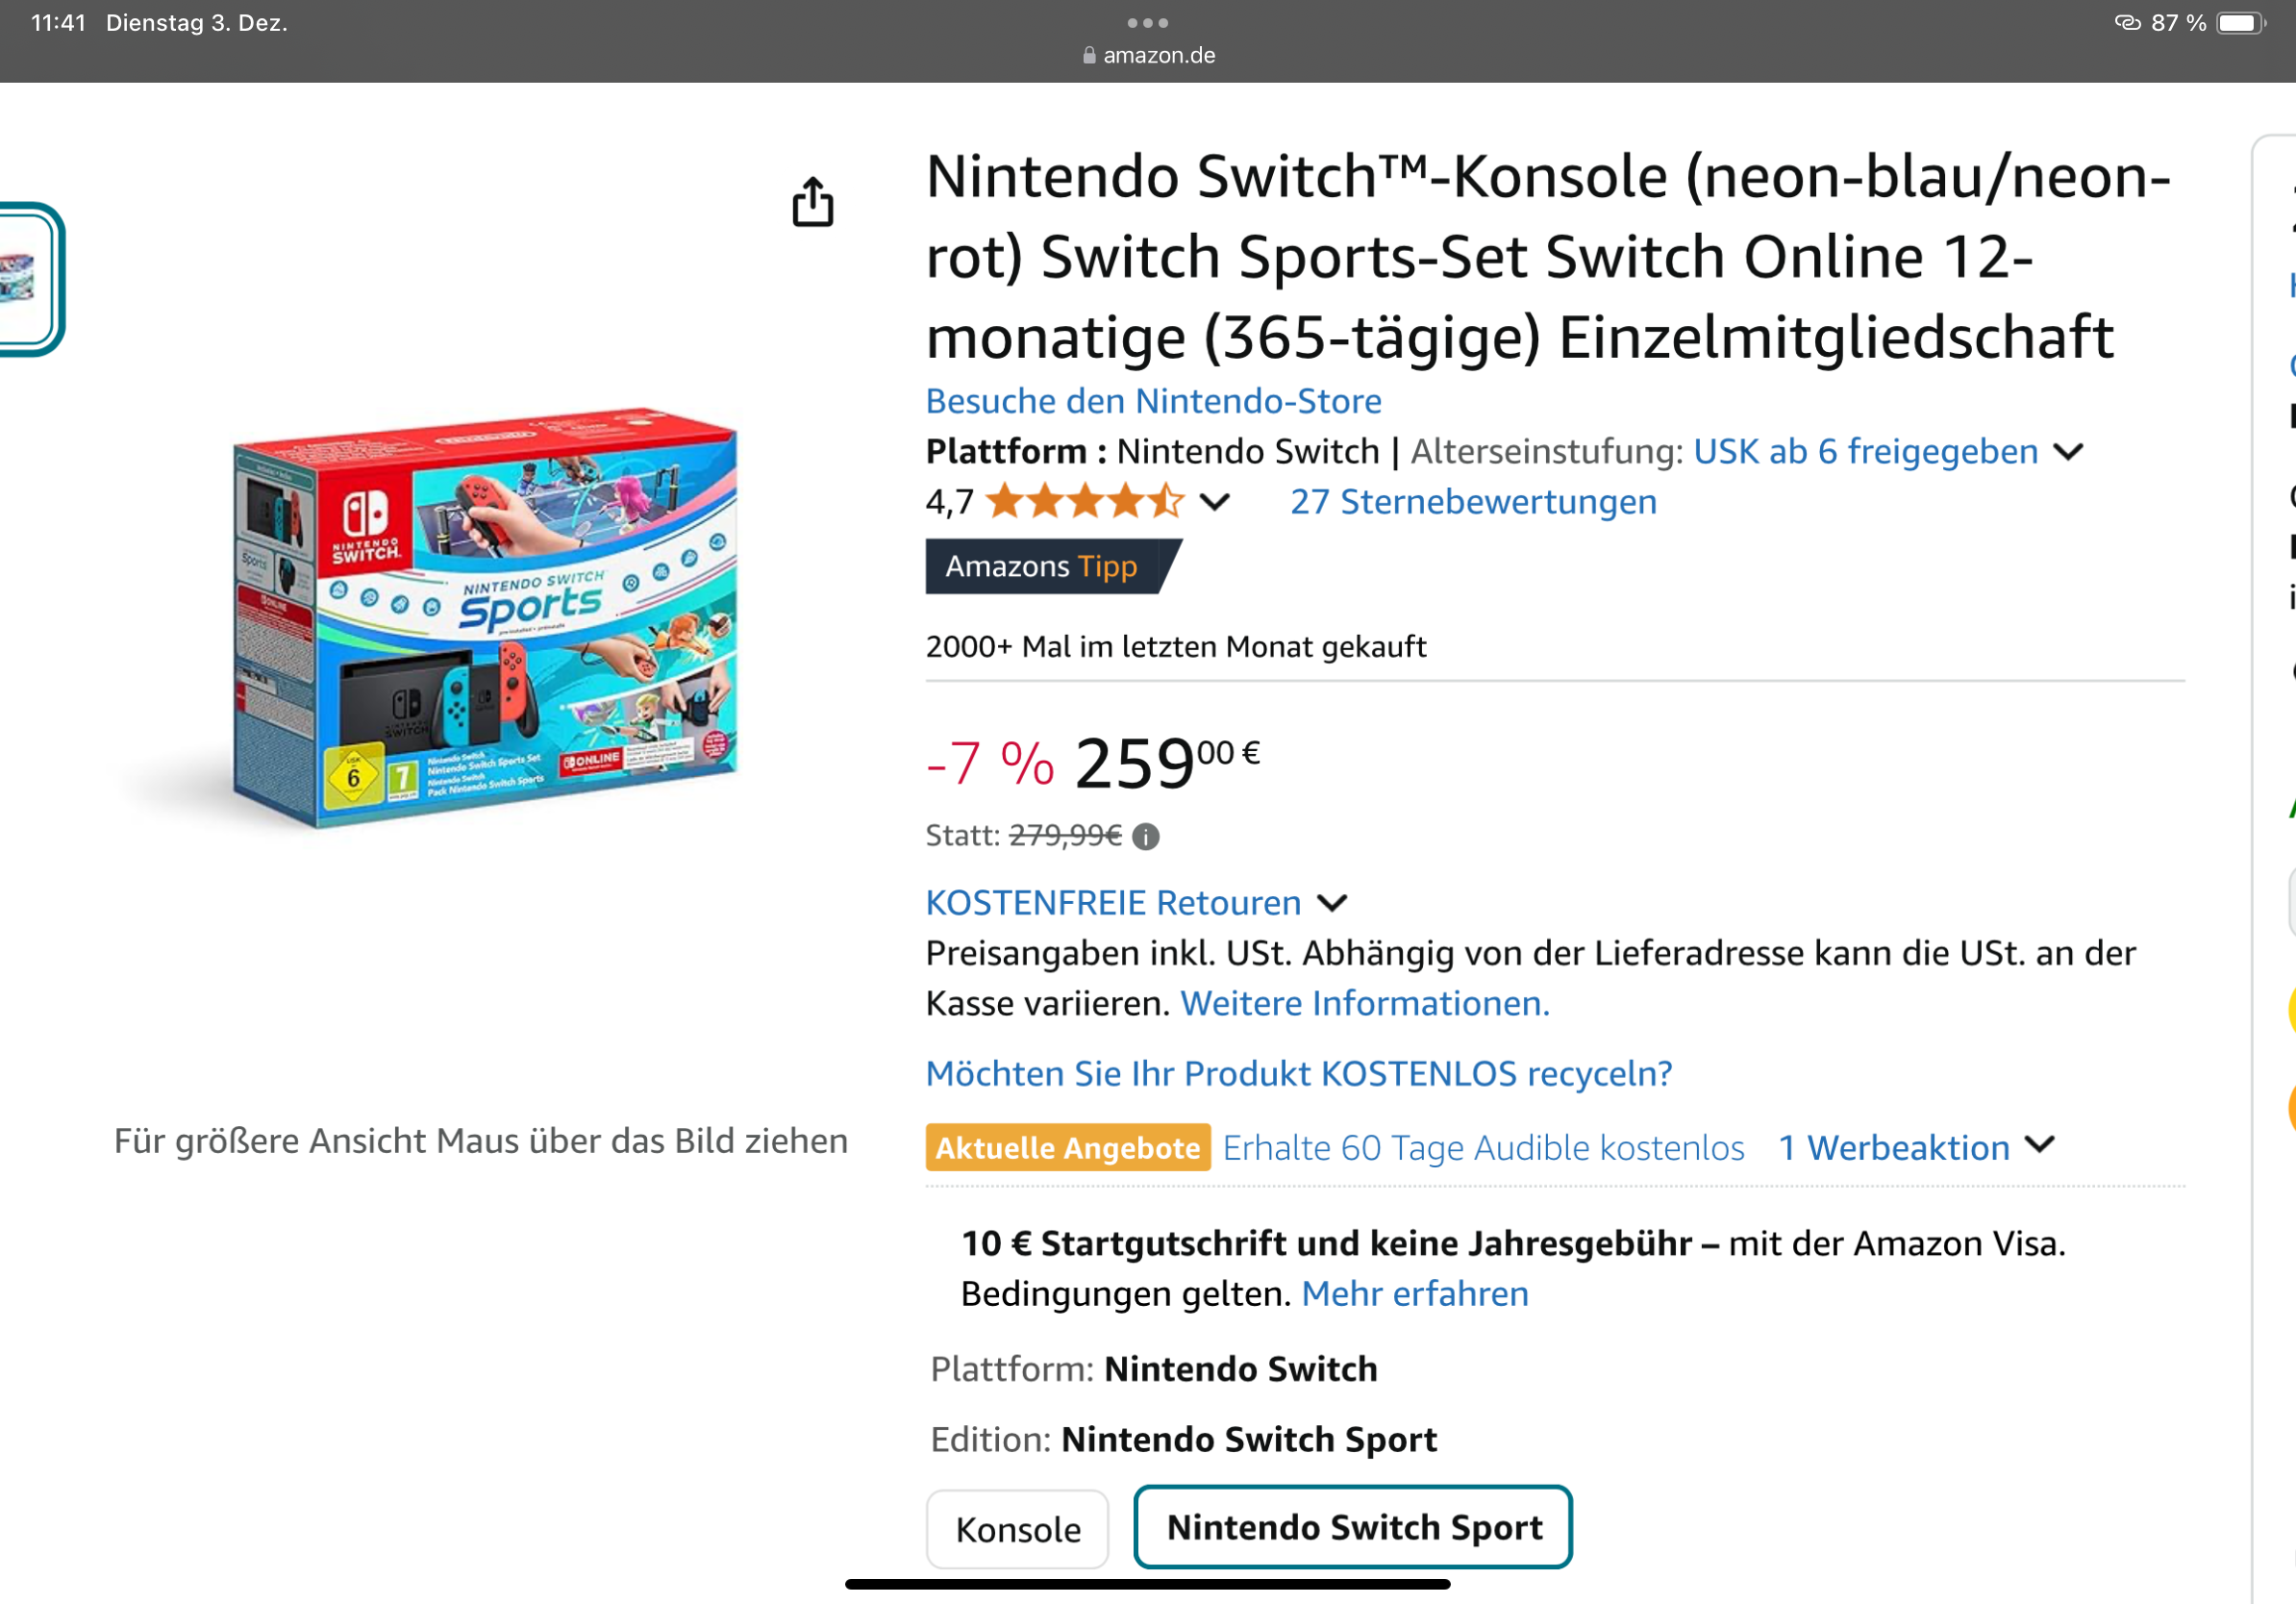This screenshot has width=2296, height=1604.
Task: Tap the share icon above the product title
Action: click(815, 201)
